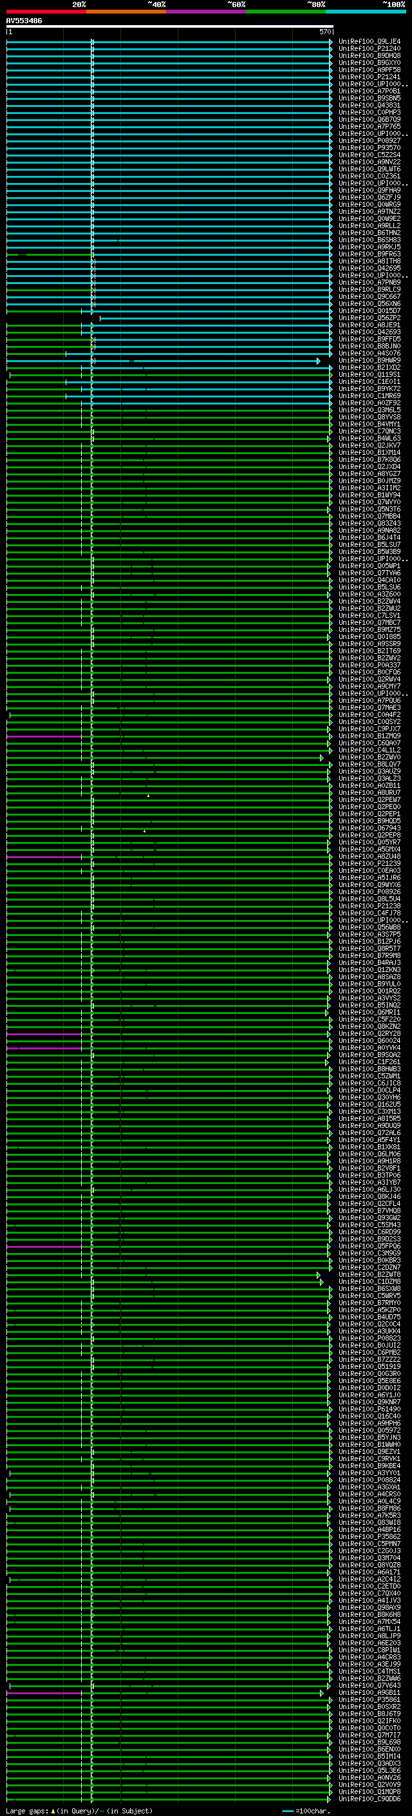Open hit UniRef100_Q9LJE4
The width and height of the screenshot is (412, 1816).
point(370,43)
